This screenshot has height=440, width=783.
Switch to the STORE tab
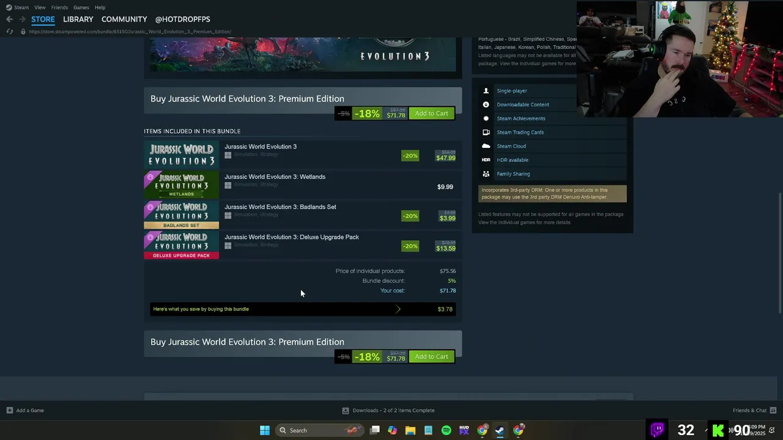click(x=43, y=20)
